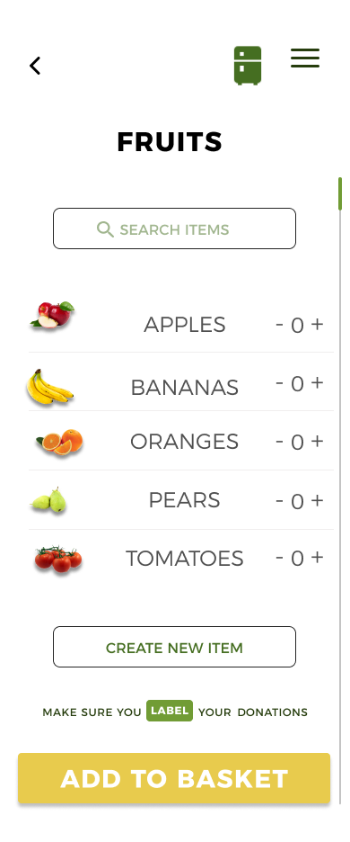Tap the pears image
The width and height of the screenshot is (350, 842).
point(48,500)
